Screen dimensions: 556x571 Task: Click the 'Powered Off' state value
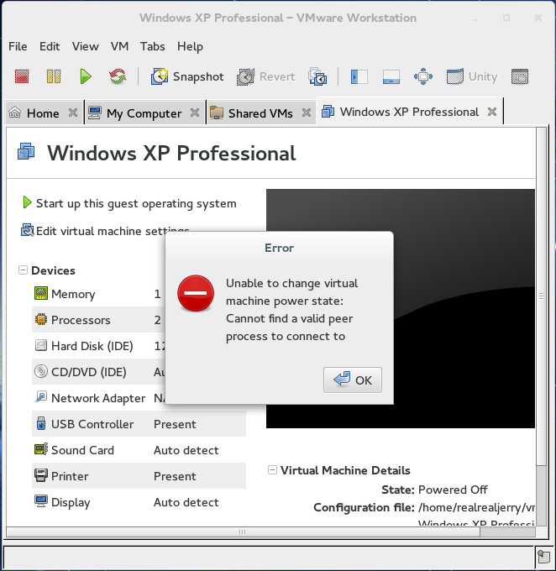453,490
